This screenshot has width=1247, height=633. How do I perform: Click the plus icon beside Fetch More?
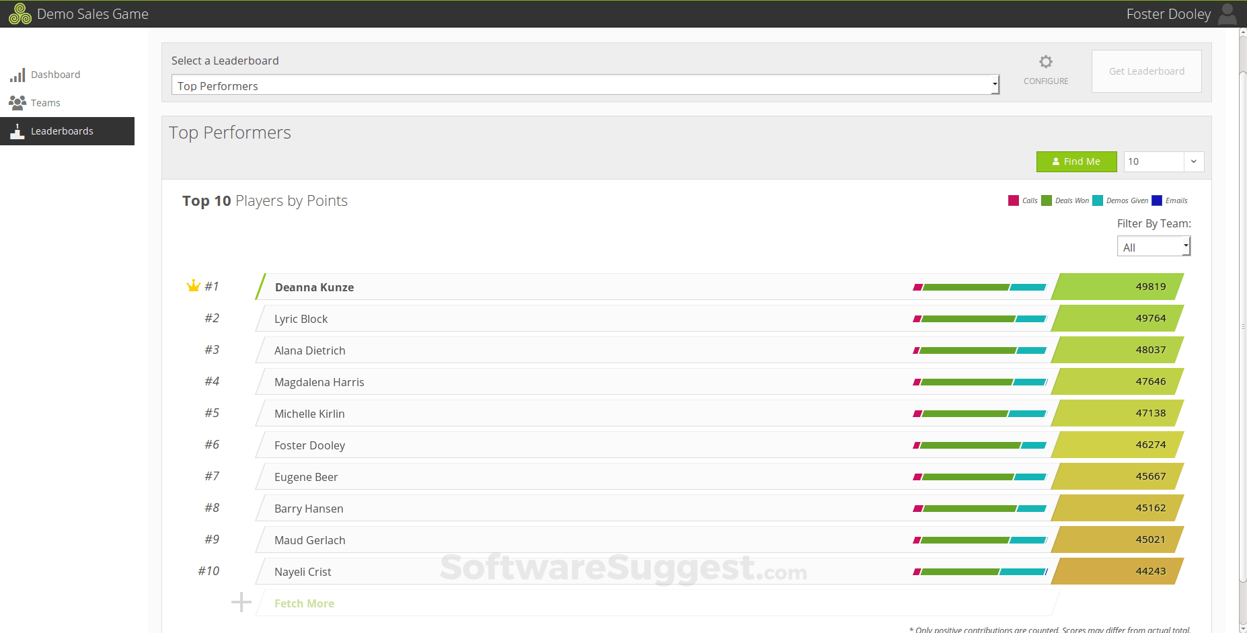[x=241, y=602]
